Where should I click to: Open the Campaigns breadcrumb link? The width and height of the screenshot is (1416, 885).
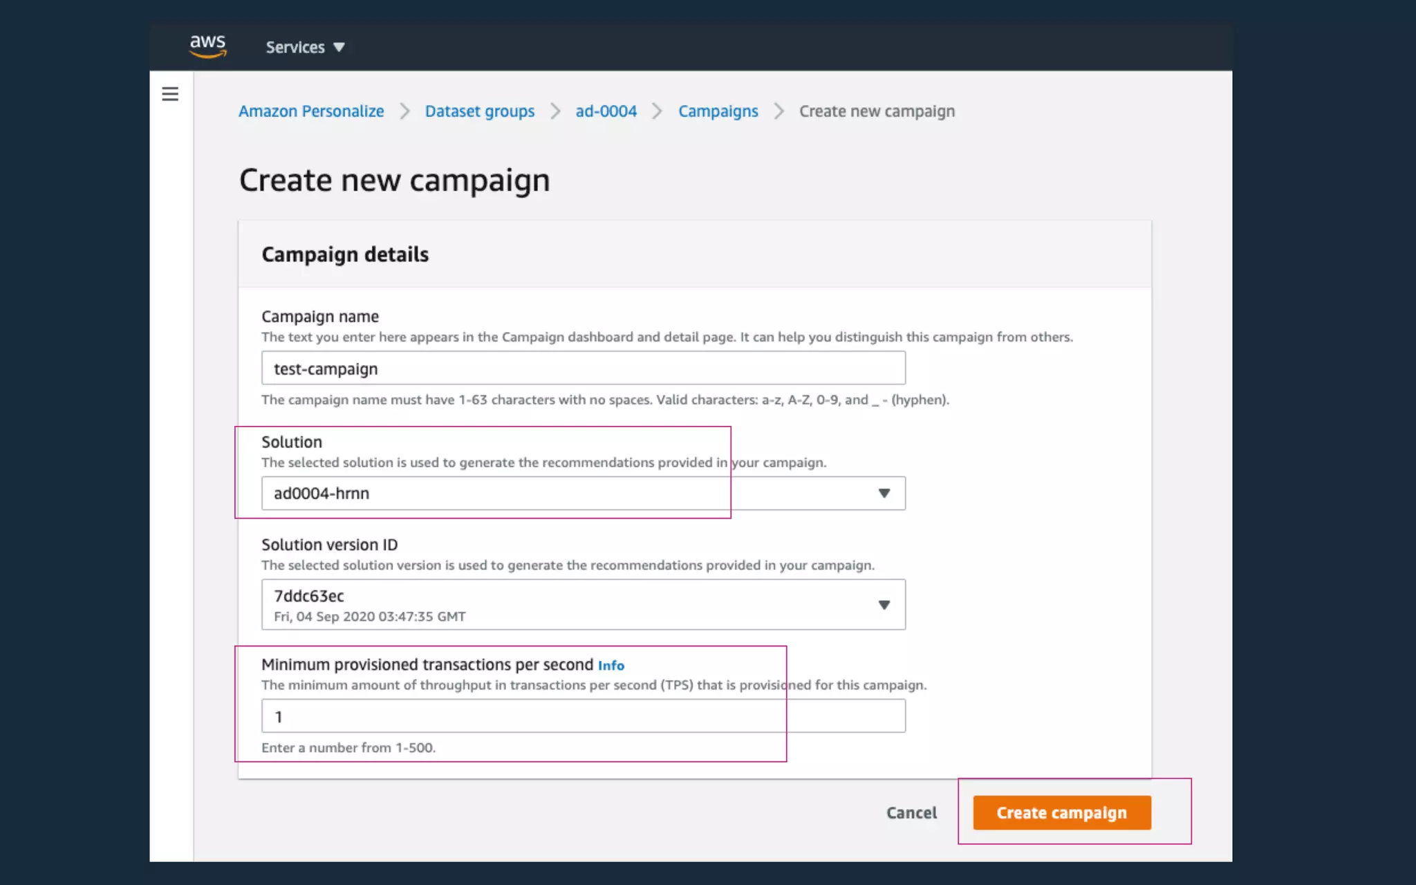coord(718,111)
